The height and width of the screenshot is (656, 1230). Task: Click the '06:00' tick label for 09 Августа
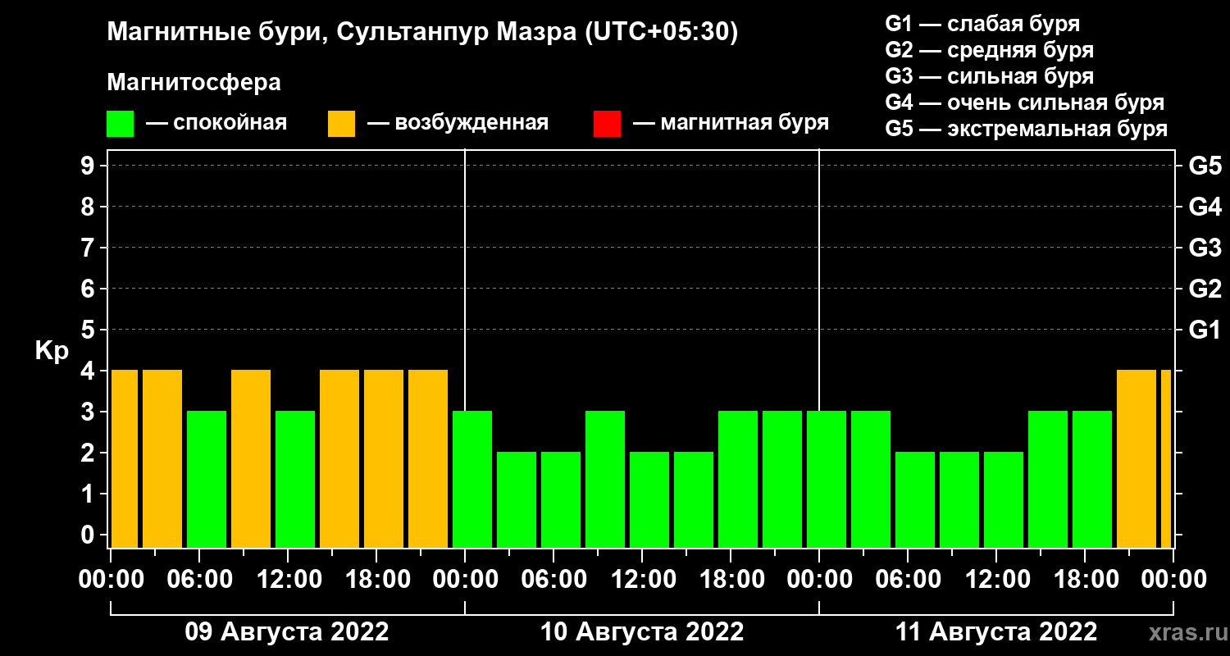pos(200,579)
